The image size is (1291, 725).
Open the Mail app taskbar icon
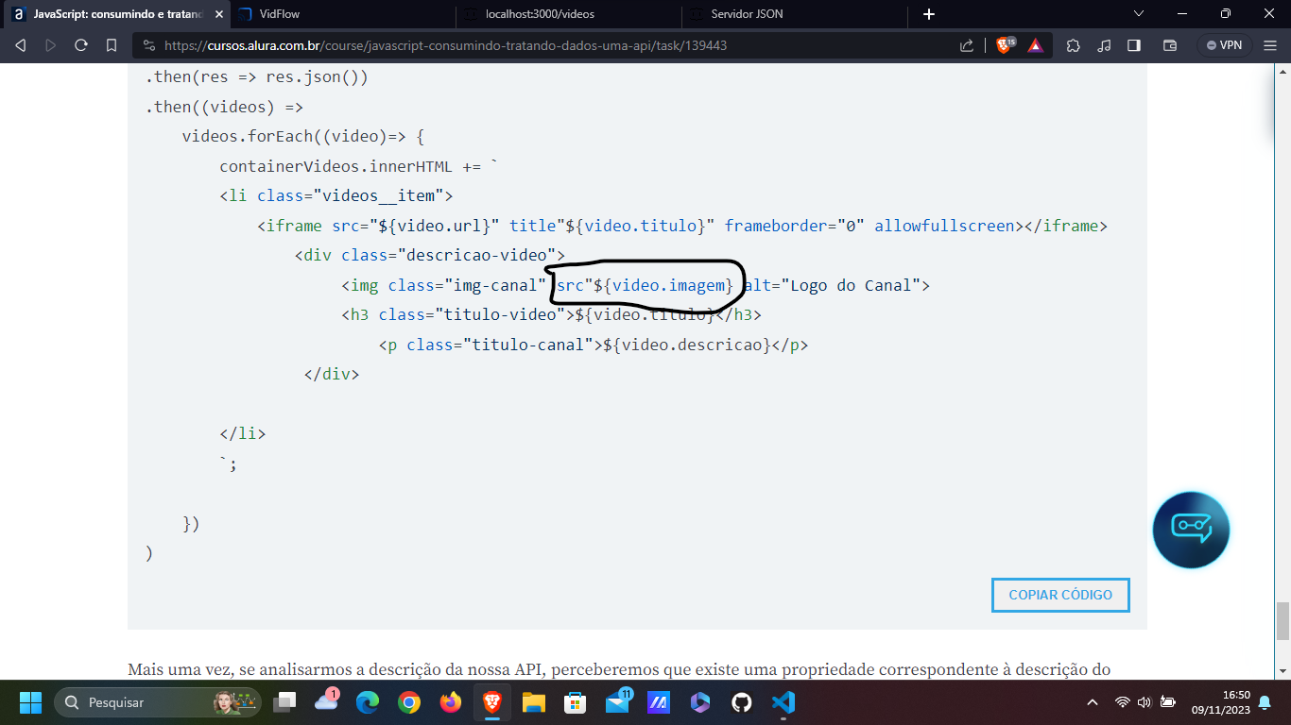617,702
